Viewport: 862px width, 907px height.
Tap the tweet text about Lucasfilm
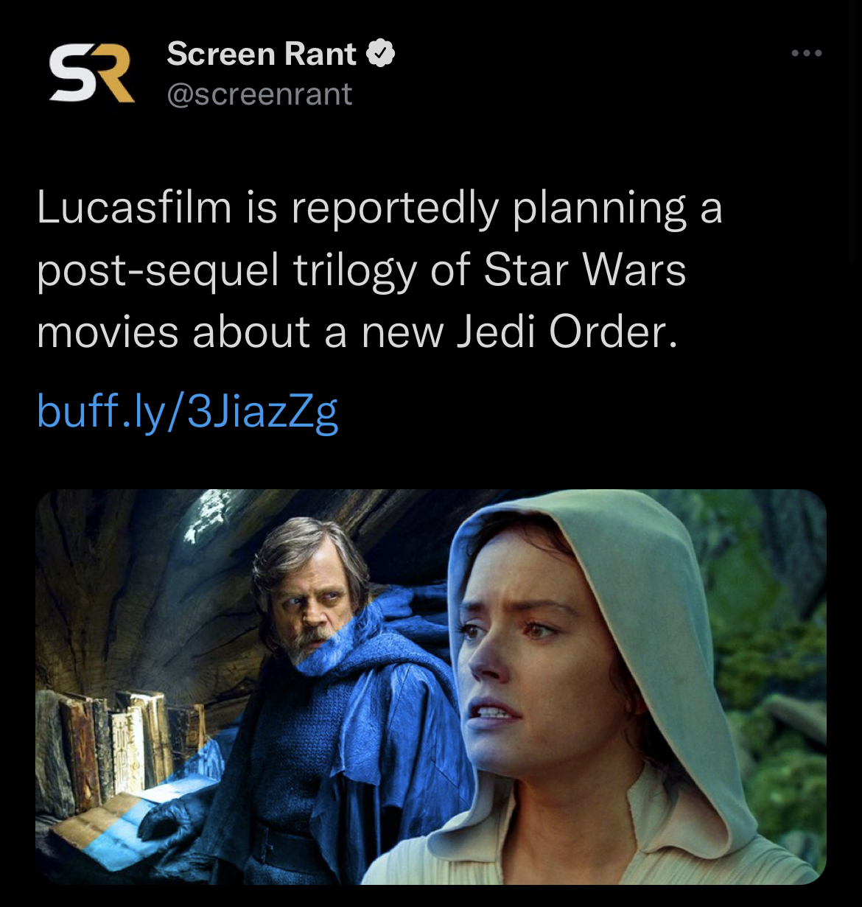(x=379, y=270)
